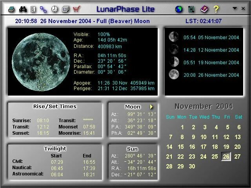Viewport: 251px width, 188px height.
Task: Select day 12 in the calendar
Action: click(x=226, y=137)
